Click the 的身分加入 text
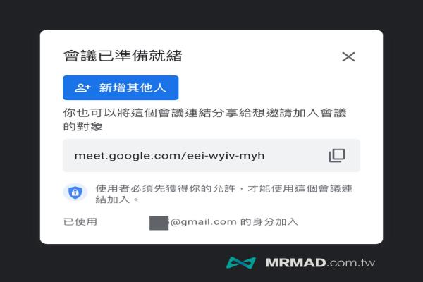Viewport: 423px width, 282px height. tap(269, 222)
